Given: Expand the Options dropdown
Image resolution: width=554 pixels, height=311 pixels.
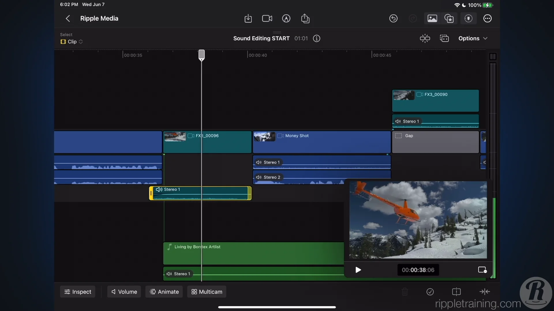Looking at the screenshot, I should point(473,38).
